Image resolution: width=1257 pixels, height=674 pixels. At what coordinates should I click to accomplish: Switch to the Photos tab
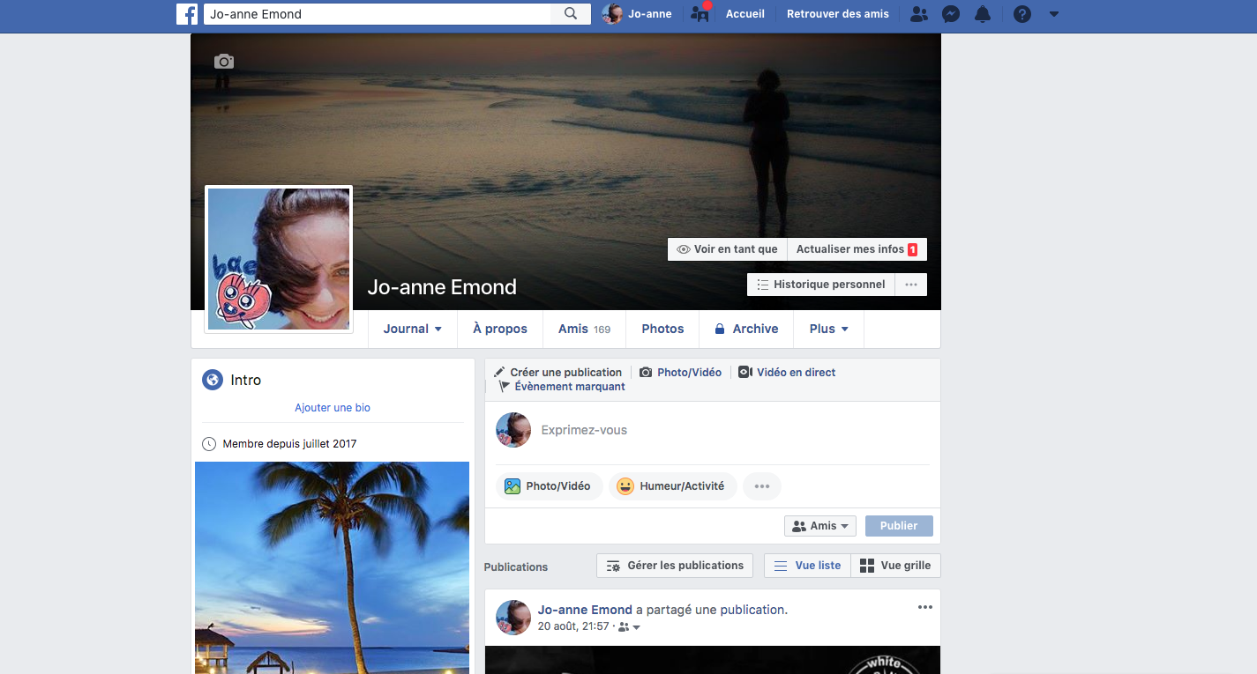pos(662,329)
